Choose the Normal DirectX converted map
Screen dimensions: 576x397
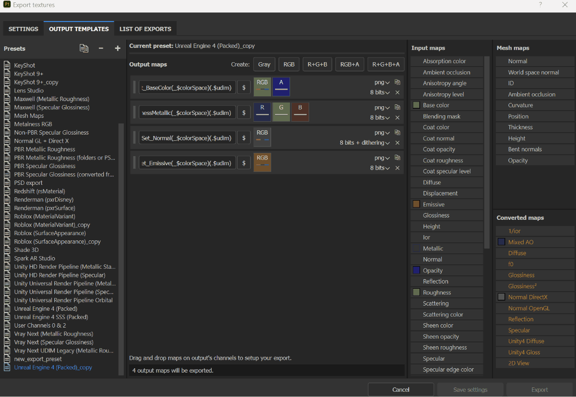(535, 297)
